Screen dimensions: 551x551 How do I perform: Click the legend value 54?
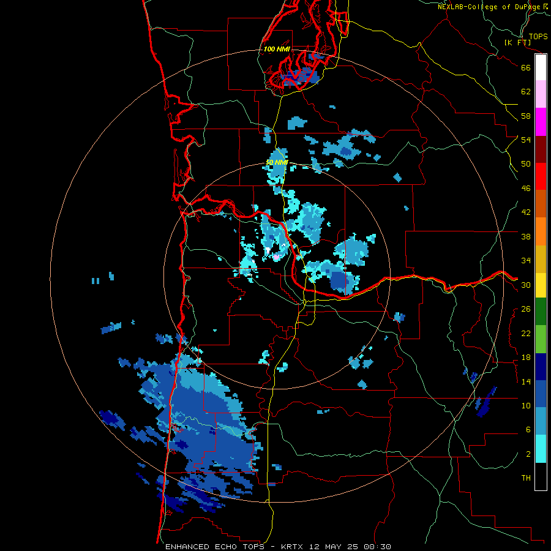(x=526, y=140)
